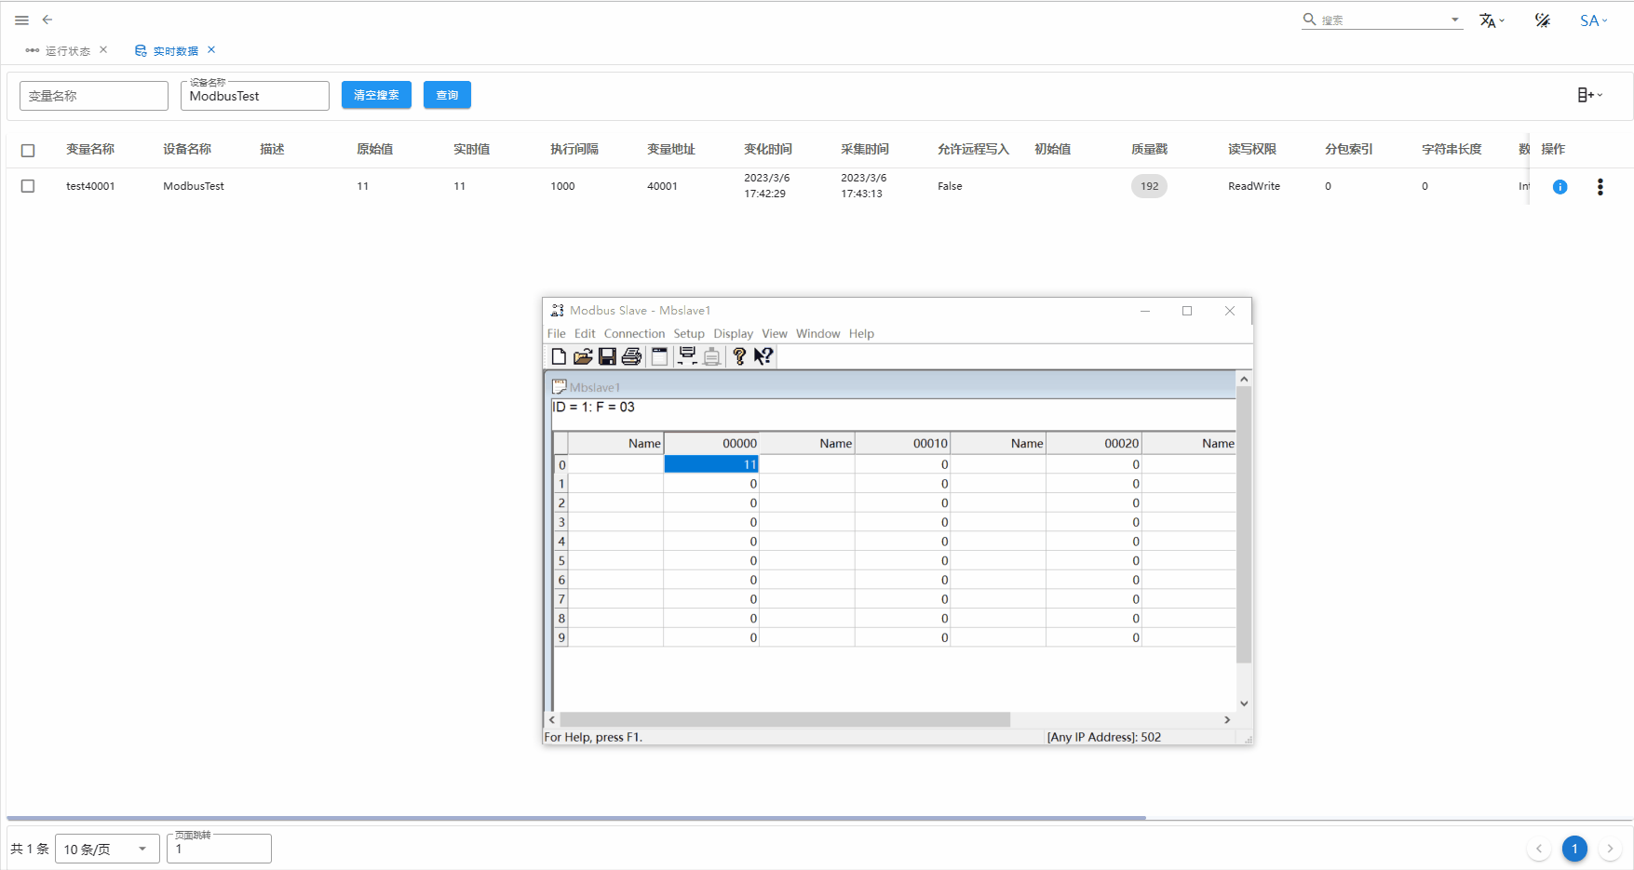Open the Connection menu in Modbus Slave
Viewport: 1634px width, 870px height.
tap(634, 334)
